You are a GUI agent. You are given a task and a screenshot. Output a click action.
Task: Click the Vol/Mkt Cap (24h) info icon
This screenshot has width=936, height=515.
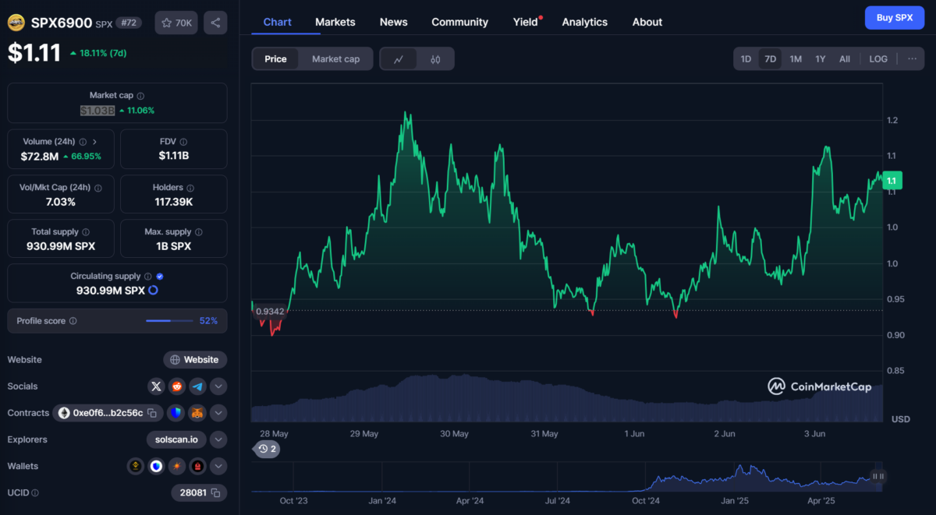coord(98,188)
